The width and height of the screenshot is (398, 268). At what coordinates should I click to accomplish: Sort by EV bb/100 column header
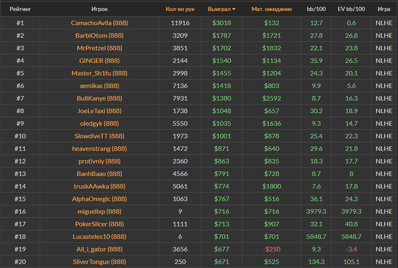[351, 9]
